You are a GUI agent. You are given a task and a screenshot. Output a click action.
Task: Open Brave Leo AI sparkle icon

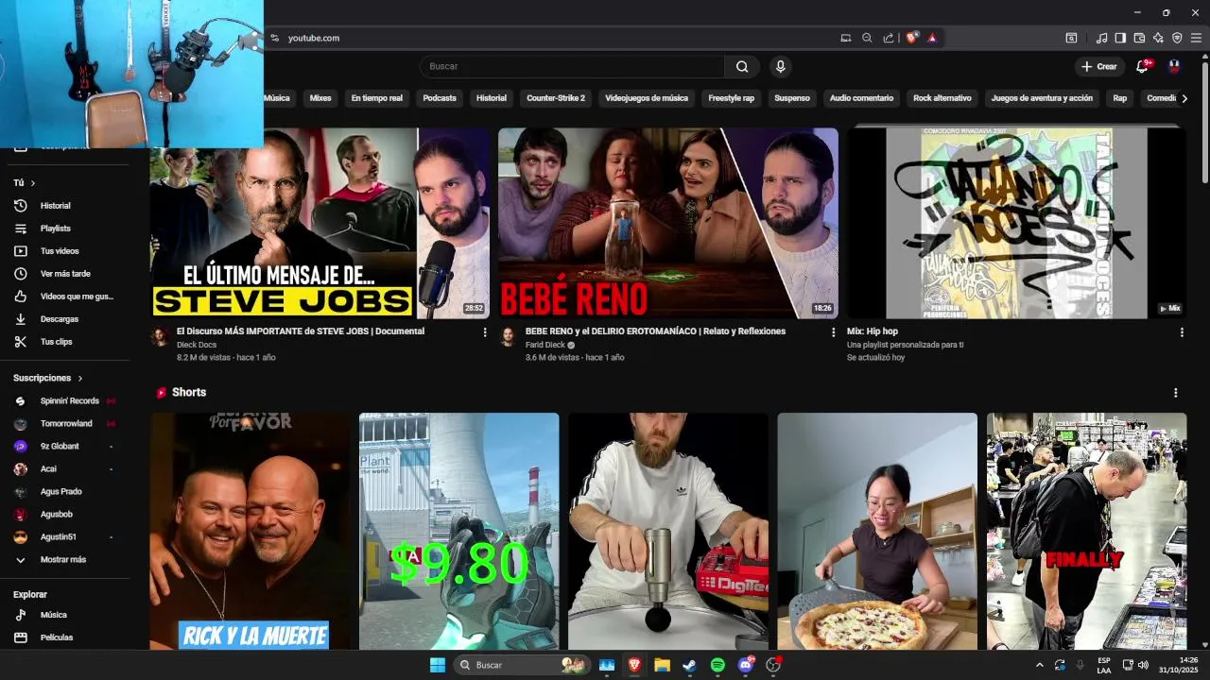pyautogui.click(x=1158, y=38)
